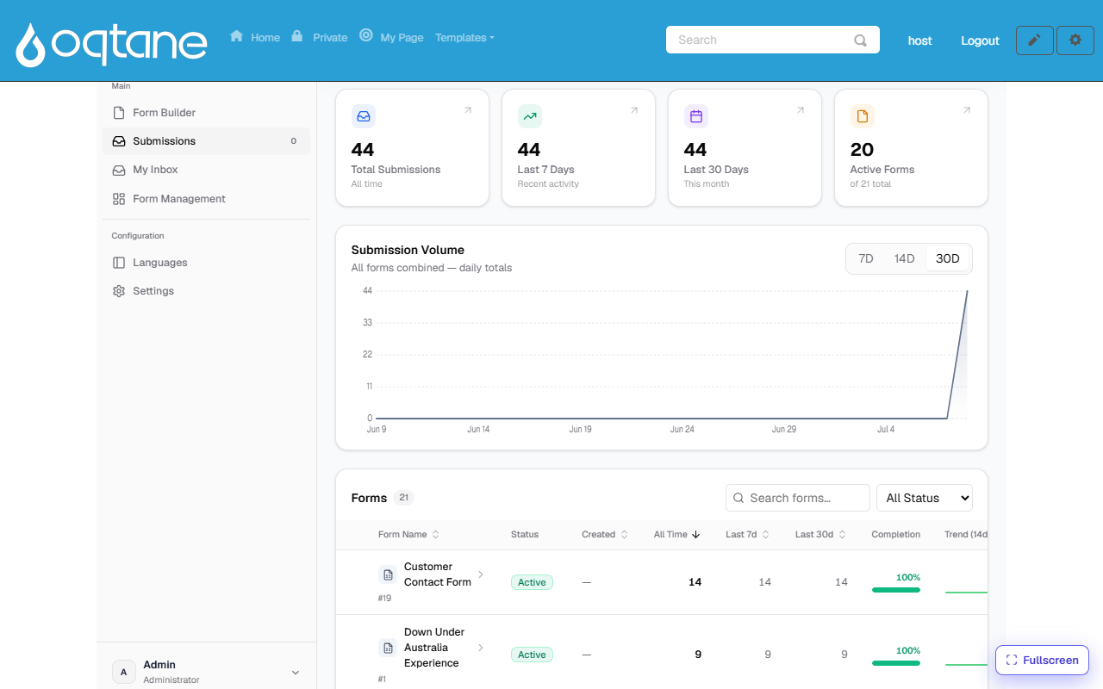Image resolution: width=1103 pixels, height=689 pixels.
Task: Click the pencil edit mode button
Action: tap(1035, 40)
